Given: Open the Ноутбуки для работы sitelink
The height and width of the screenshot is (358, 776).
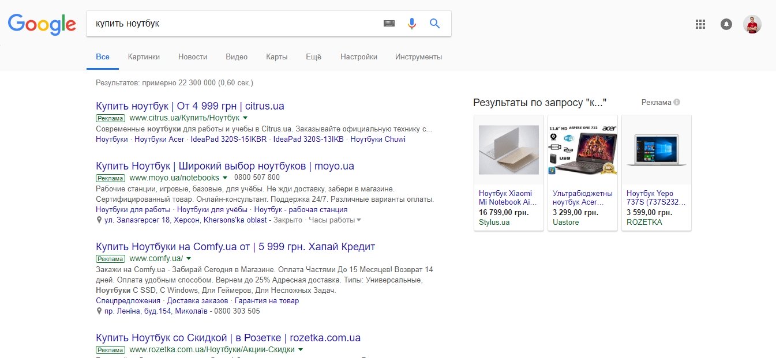Looking at the screenshot, I should point(133,210).
